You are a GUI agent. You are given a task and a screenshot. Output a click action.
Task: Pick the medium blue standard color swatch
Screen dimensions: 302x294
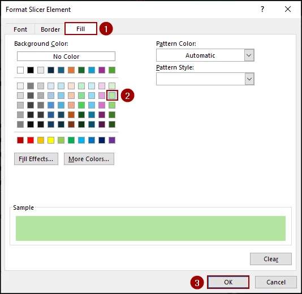pos(92,140)
